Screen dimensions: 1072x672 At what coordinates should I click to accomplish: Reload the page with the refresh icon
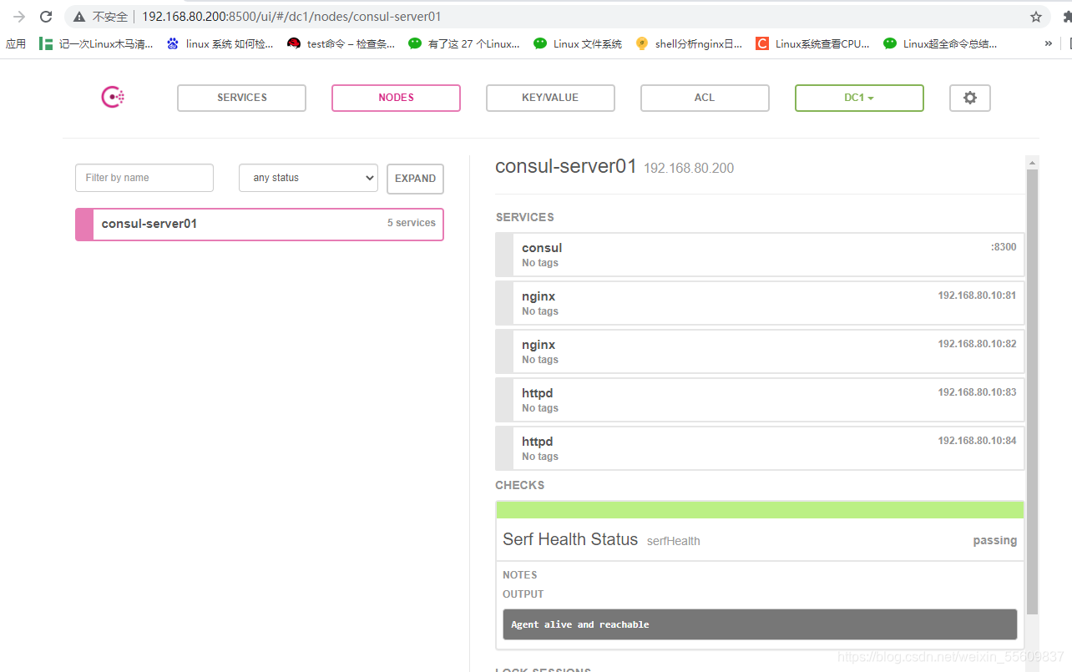[46, 17]
